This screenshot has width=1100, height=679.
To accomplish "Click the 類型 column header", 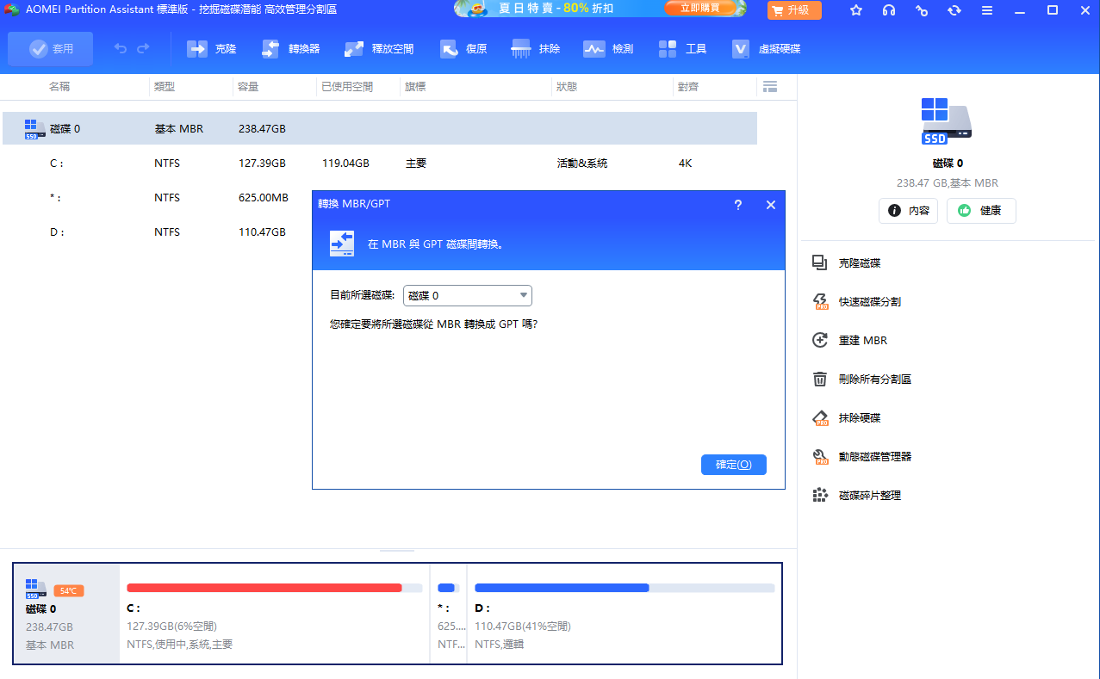I will click(x=165, y=86).
